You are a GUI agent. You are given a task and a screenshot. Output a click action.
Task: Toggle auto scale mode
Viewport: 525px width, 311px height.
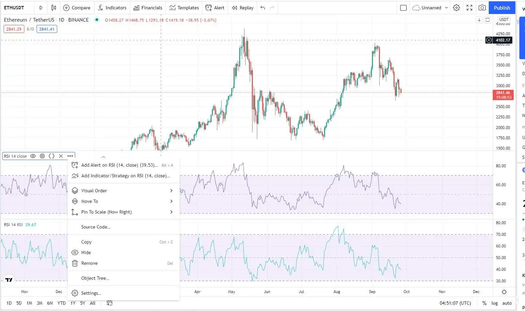pos(507,303)
